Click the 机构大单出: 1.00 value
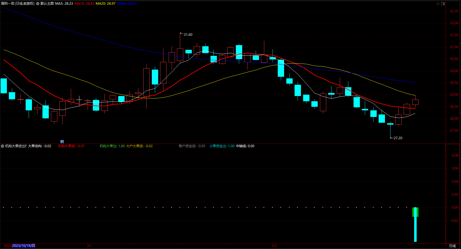Screen dimensions: 461x249 (112, 146)
